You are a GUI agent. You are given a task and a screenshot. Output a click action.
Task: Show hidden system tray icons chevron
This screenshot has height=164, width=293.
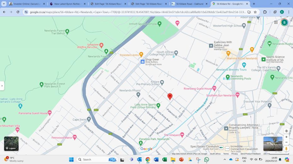click(225, 160)
